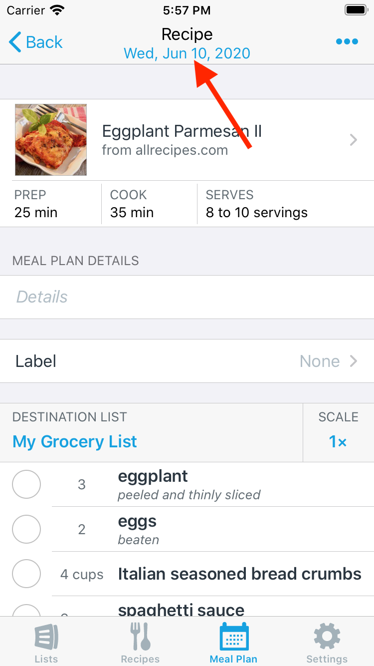Tap the Wed, Jun 10, 2020 date

click(x=187, y=53)
